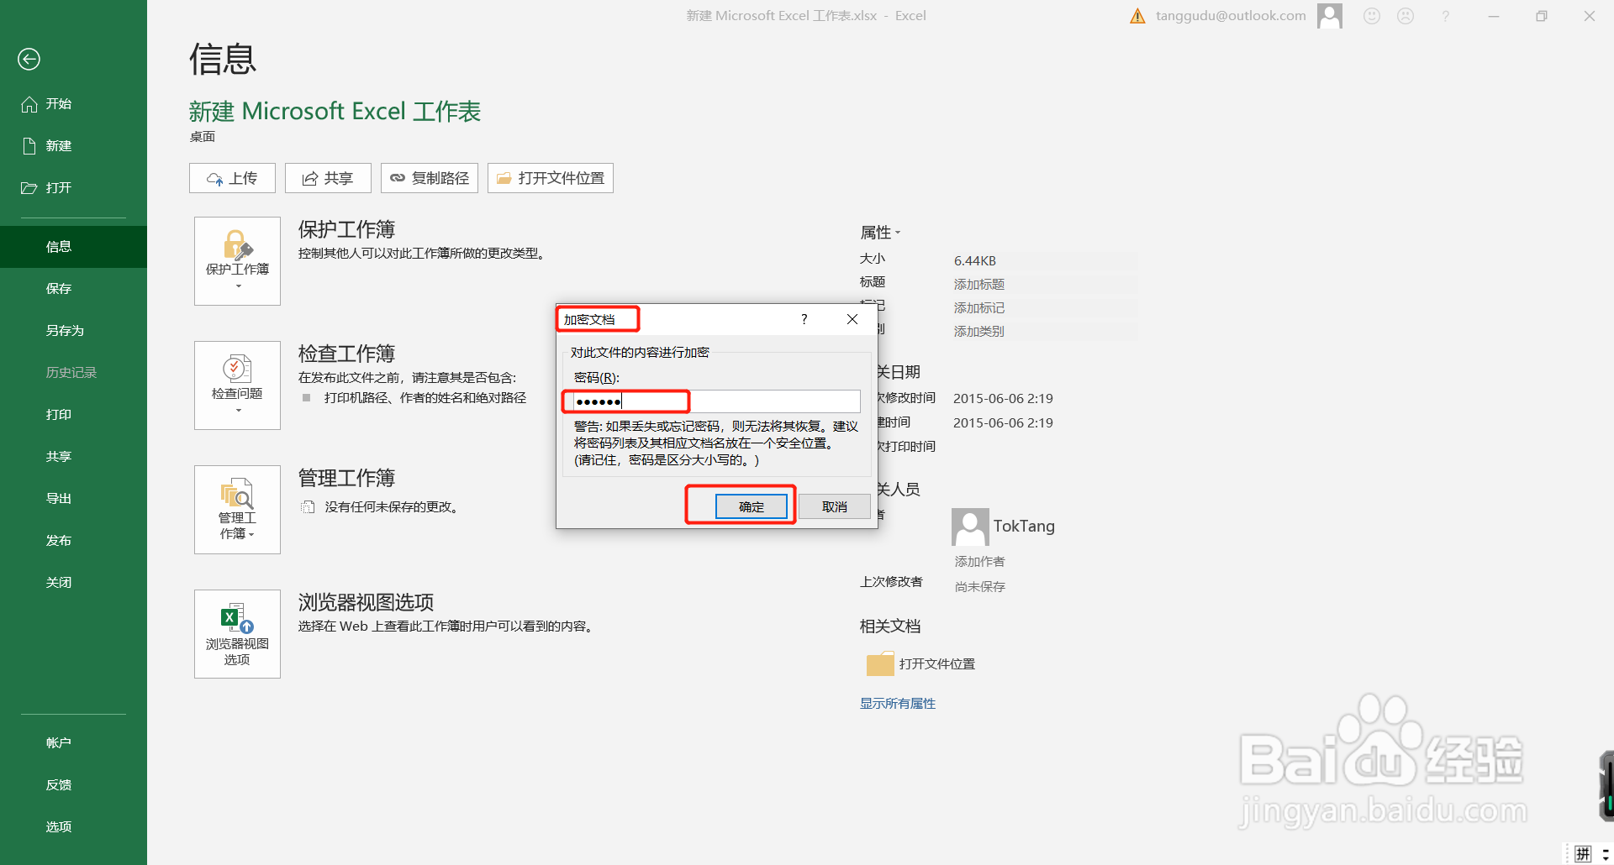Click the tanggudu@outlook.com account name
Screen dimensions: 1614x865
[x=1231, y=16]
